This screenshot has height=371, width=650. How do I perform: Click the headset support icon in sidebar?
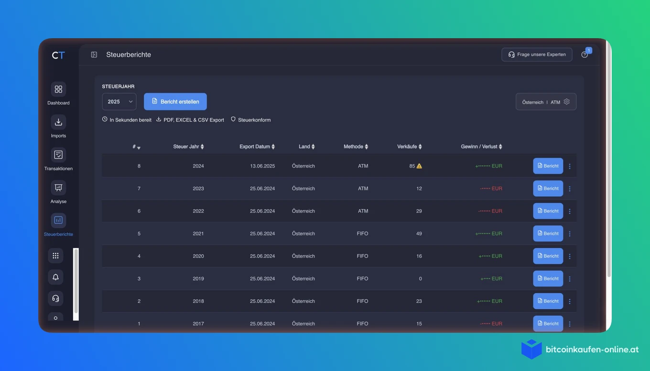(55, 298)
